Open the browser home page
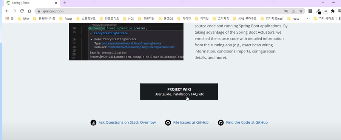341x140 pixels. (x=29, y=11)
